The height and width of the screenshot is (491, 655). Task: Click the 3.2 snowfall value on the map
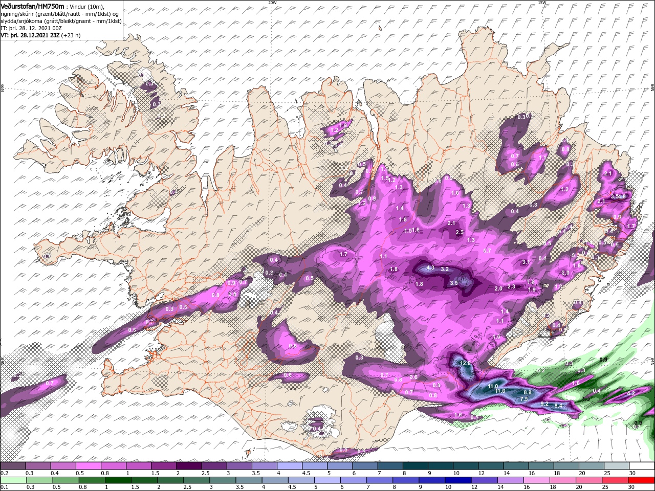[x=445, y=269]
